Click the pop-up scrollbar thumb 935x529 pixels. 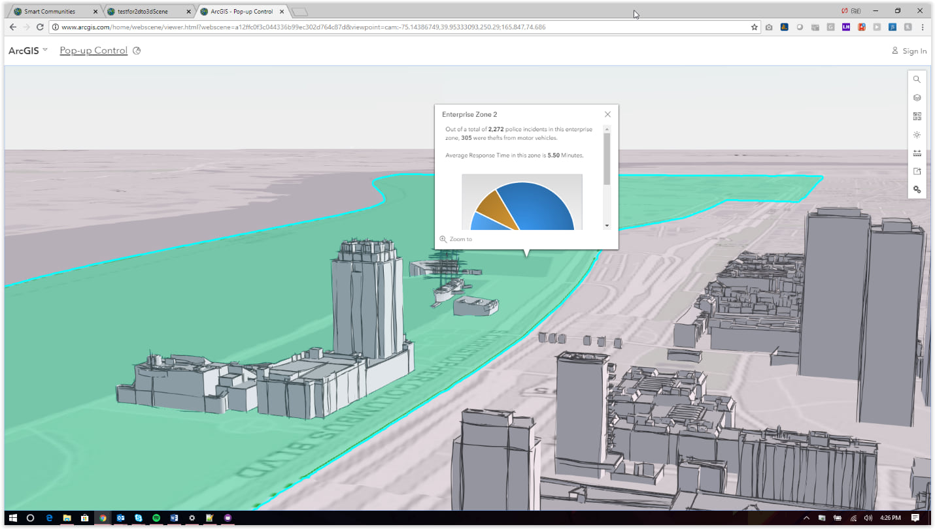pos(607,159)
